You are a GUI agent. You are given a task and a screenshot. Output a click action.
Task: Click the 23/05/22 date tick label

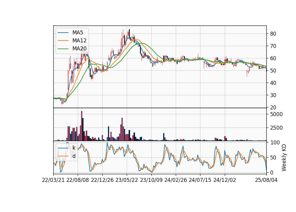coord(127,180)
